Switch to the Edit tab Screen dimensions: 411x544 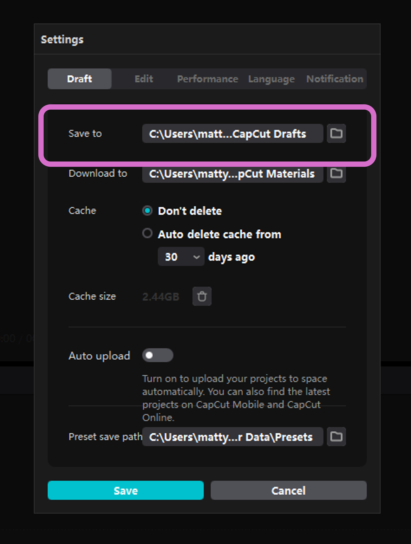(144, 79)
